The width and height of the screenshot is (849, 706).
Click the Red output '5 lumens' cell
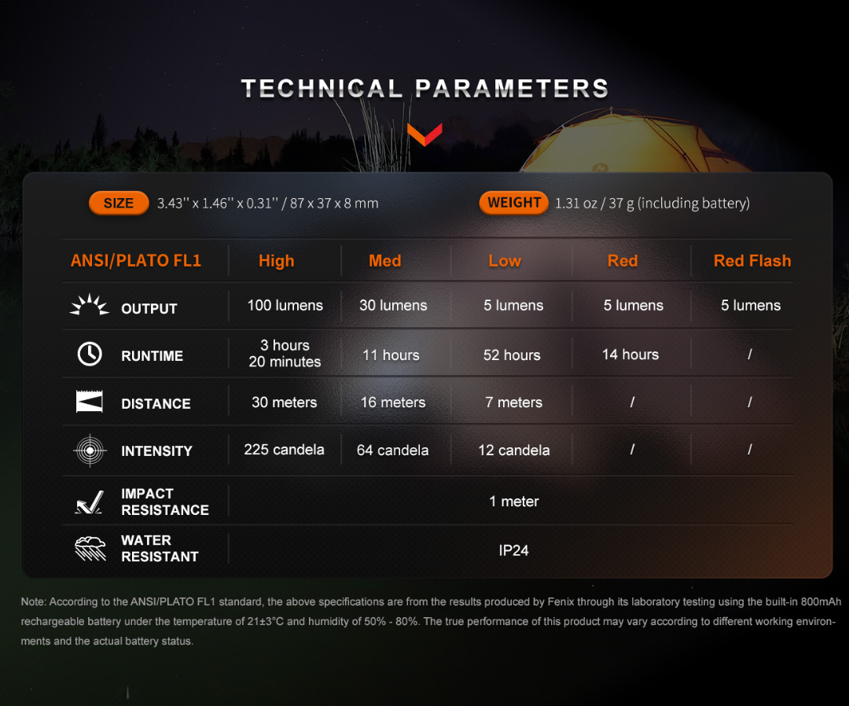[633, 305]
